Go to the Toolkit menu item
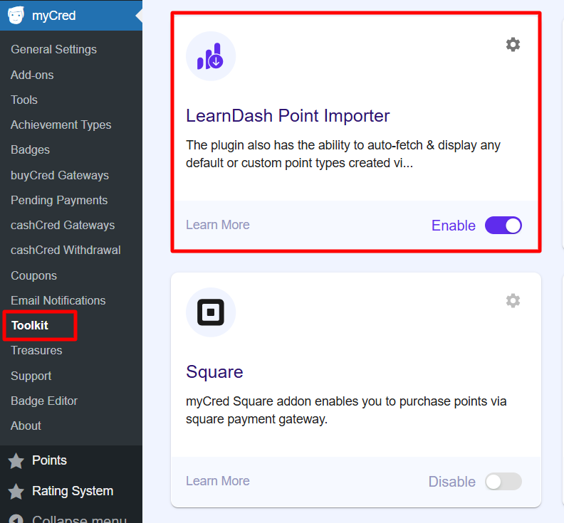 point(30,326)
